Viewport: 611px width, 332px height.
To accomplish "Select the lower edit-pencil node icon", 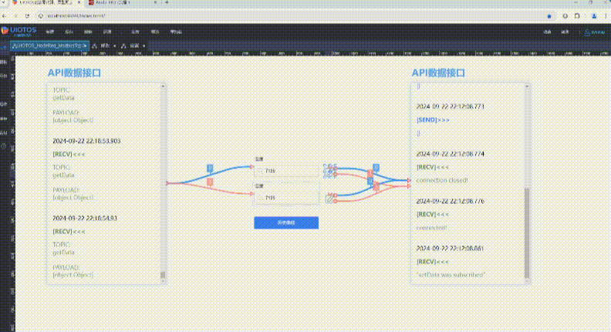I will (329, 199).
